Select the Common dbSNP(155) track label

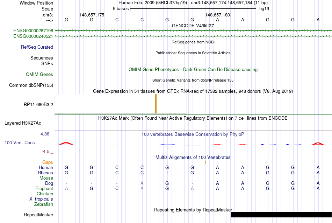point(31,85)
